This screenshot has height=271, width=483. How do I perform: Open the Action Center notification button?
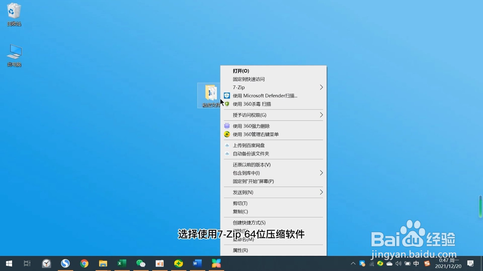[470, 263]
